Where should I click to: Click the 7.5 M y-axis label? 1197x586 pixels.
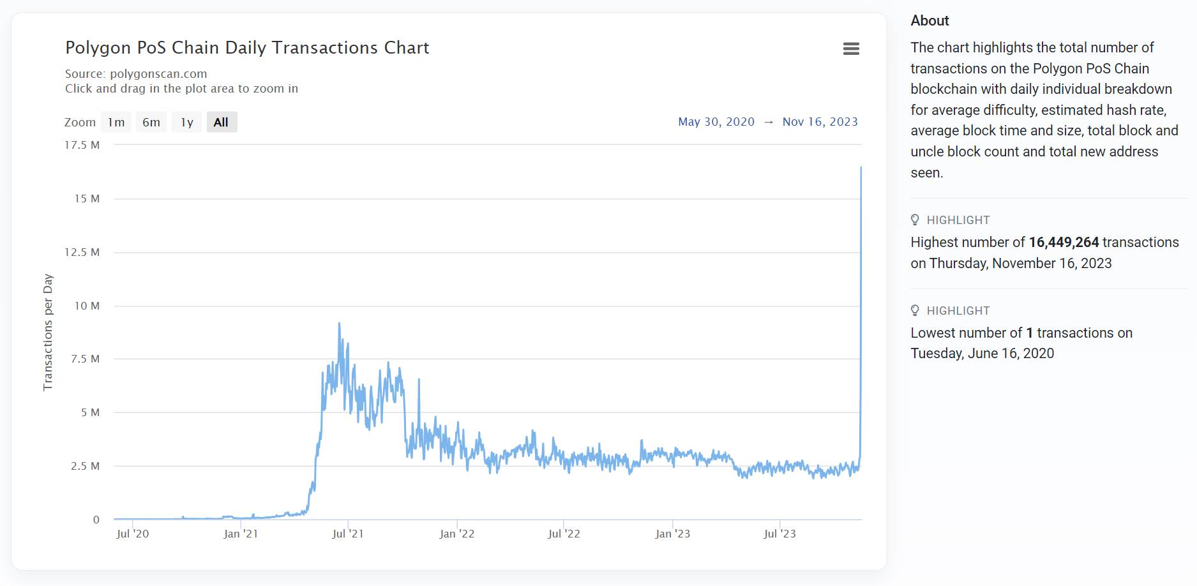pyautogui.click(x=86, y=359)
